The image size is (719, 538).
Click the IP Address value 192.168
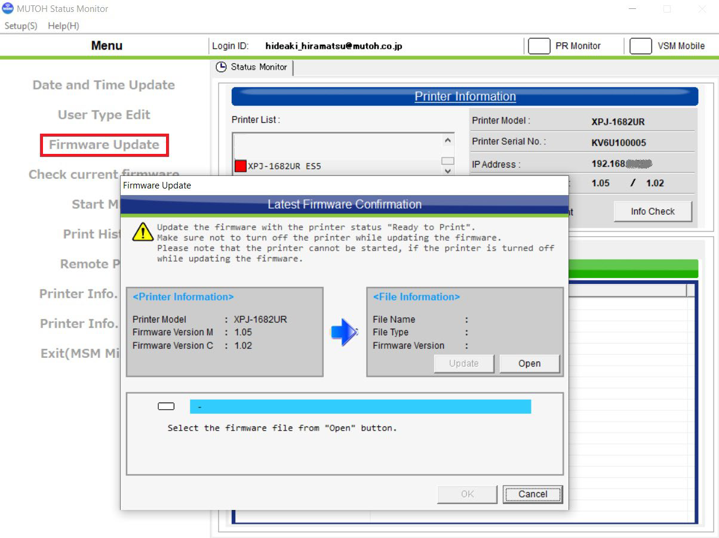pyautogui.click(x=622, y=163)
